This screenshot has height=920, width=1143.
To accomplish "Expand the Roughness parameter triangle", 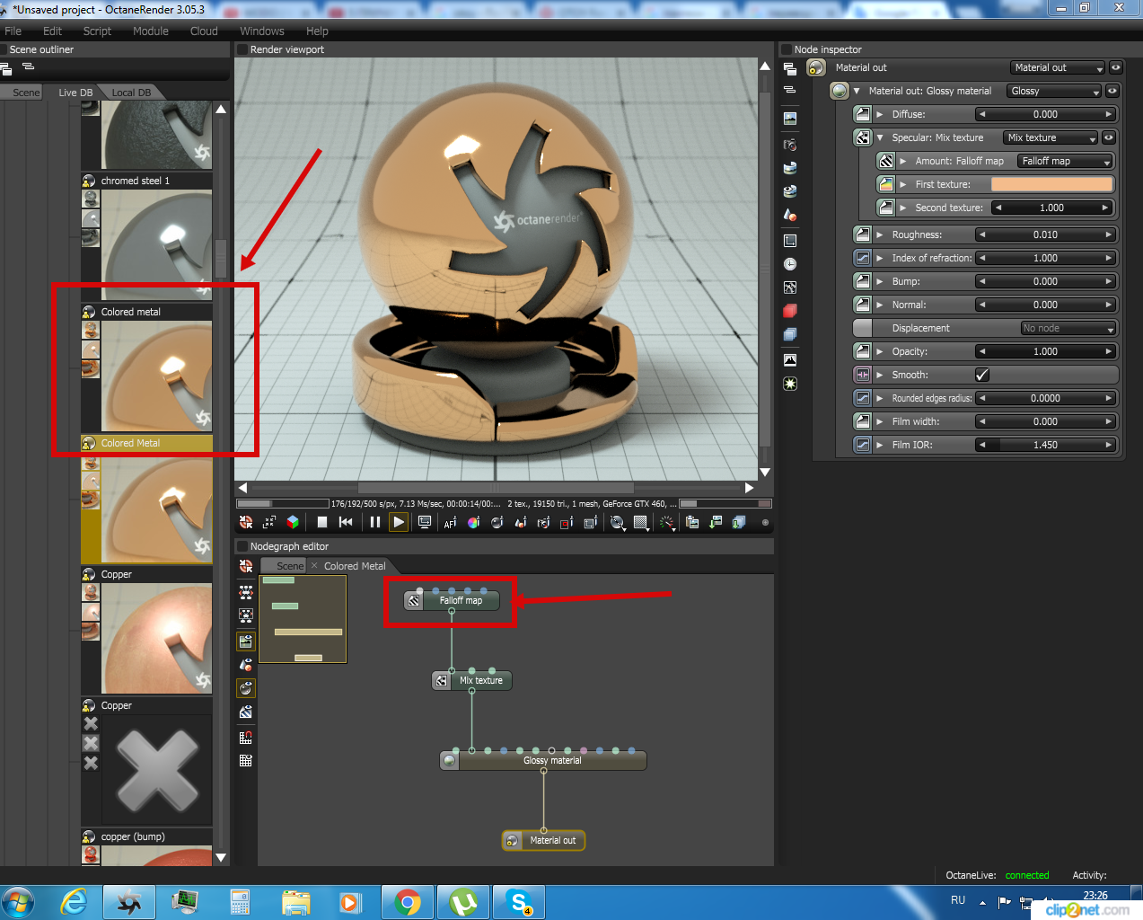I will point(880,234).
